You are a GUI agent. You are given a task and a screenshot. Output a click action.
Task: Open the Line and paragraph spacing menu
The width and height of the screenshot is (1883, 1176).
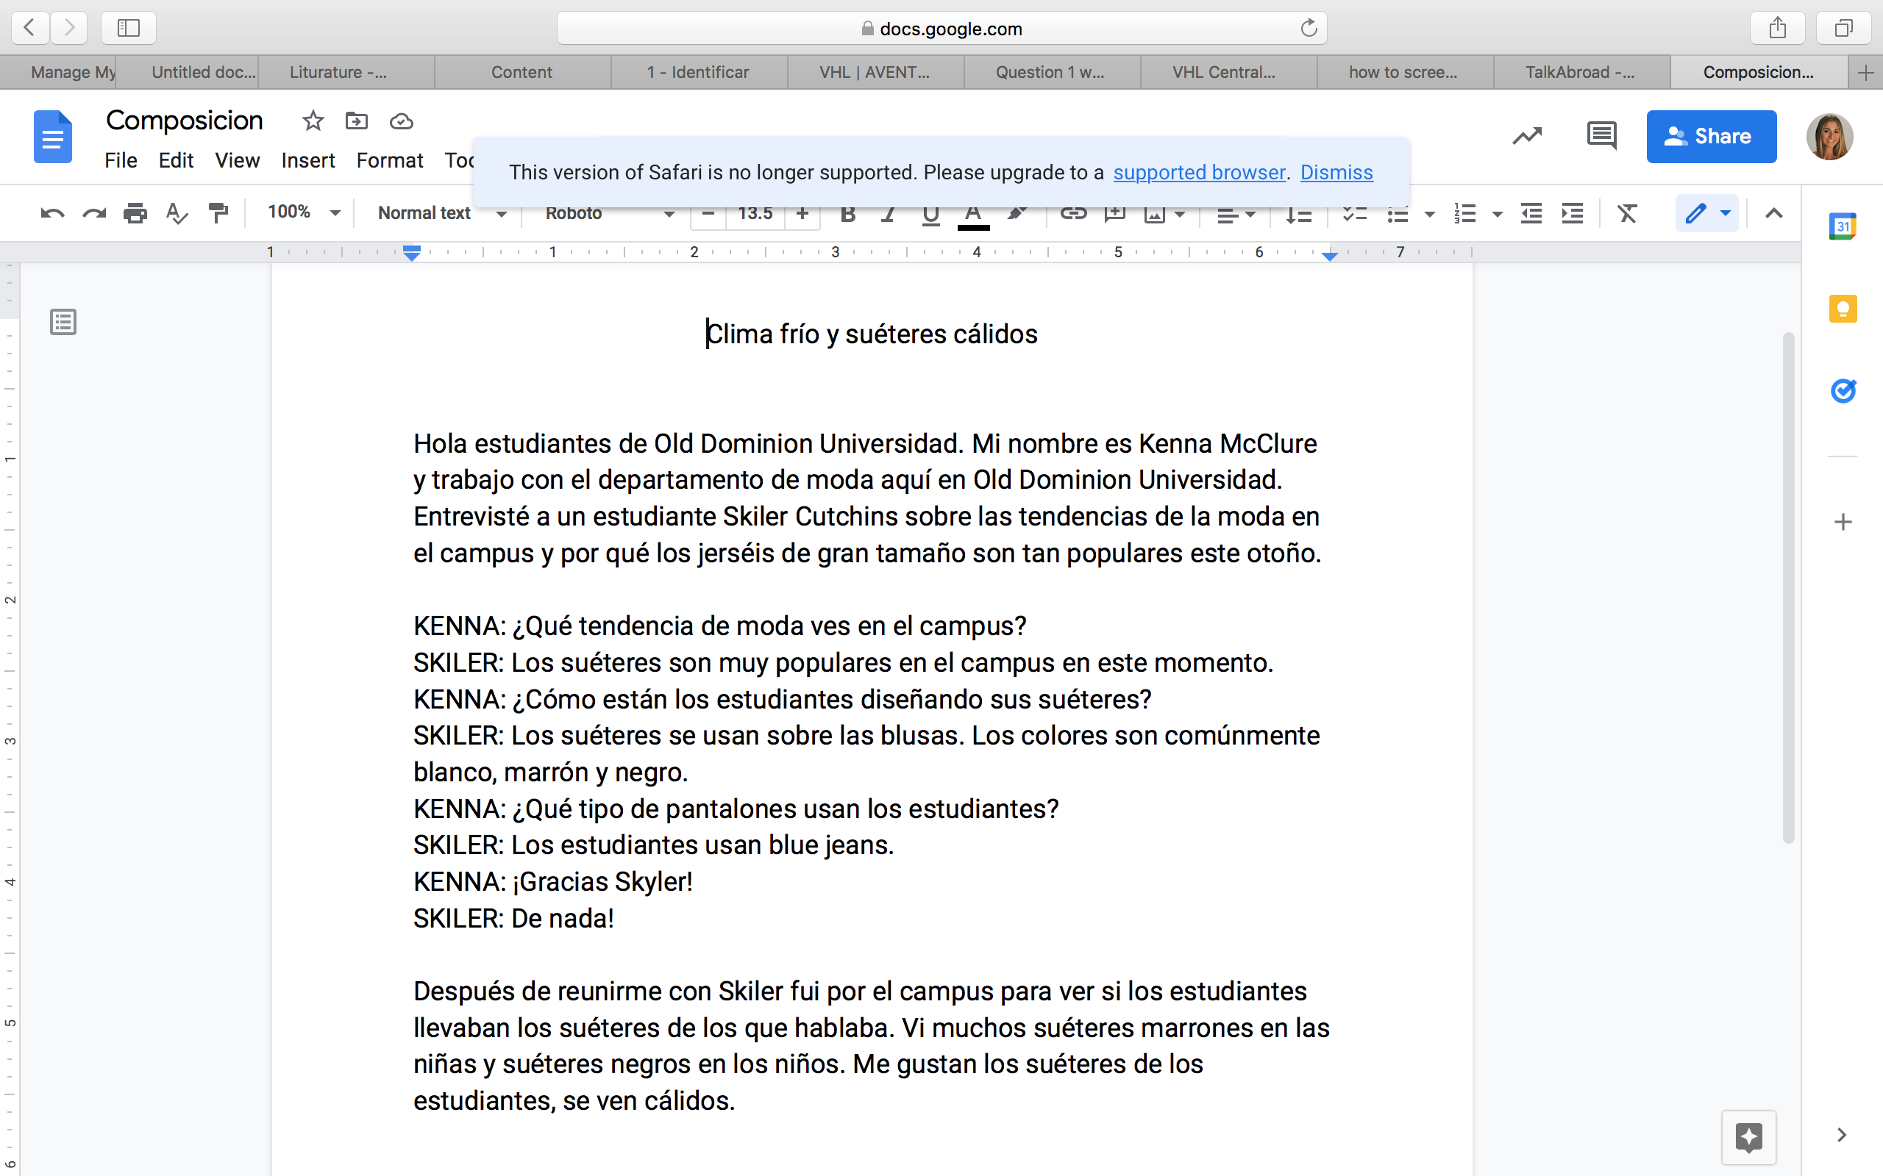(x=1298, y=213)
